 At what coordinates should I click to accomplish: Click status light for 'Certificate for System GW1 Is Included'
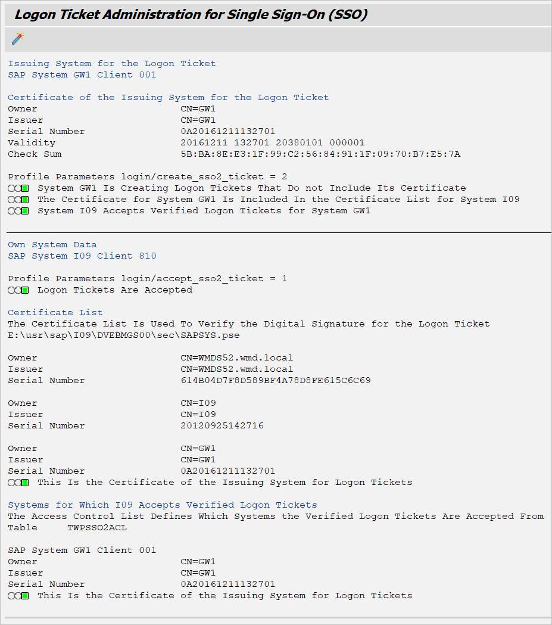point(18,200)
